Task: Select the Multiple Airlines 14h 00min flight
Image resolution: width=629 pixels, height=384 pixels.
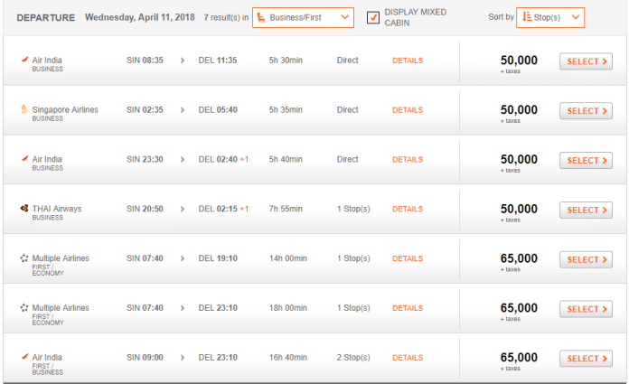Action: (586, 259)
